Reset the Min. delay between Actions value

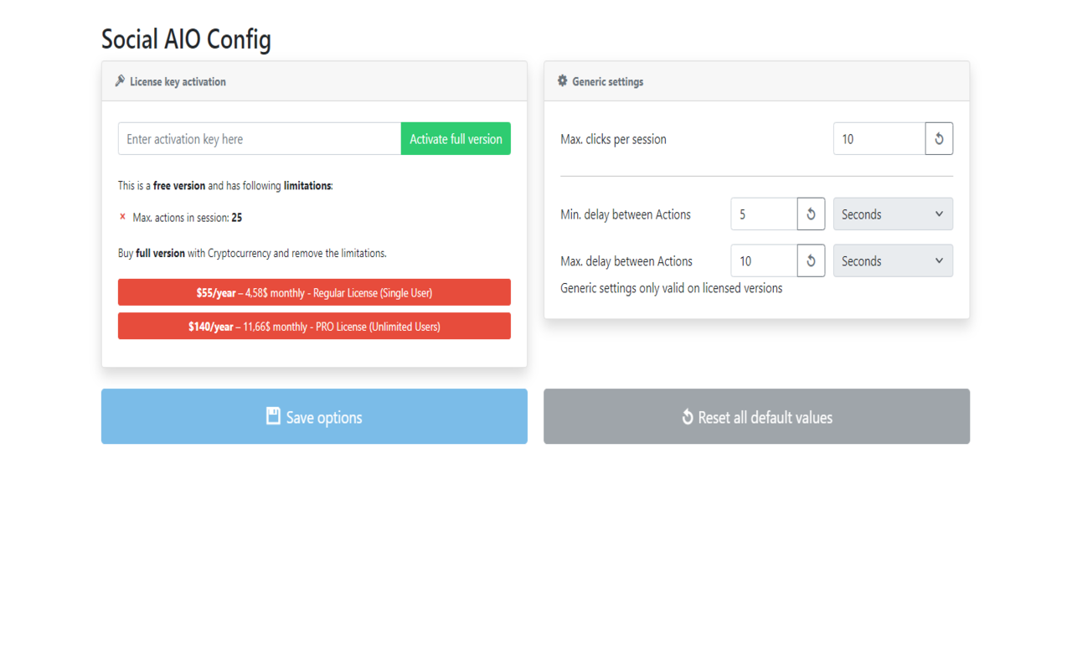(811, 214)
